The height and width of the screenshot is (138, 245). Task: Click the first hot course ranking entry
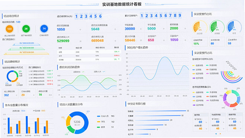click(x=41, y=71)
